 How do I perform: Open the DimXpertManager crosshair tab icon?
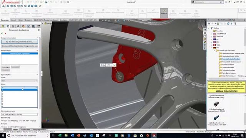pyautogui.click(x=18, y=26)
